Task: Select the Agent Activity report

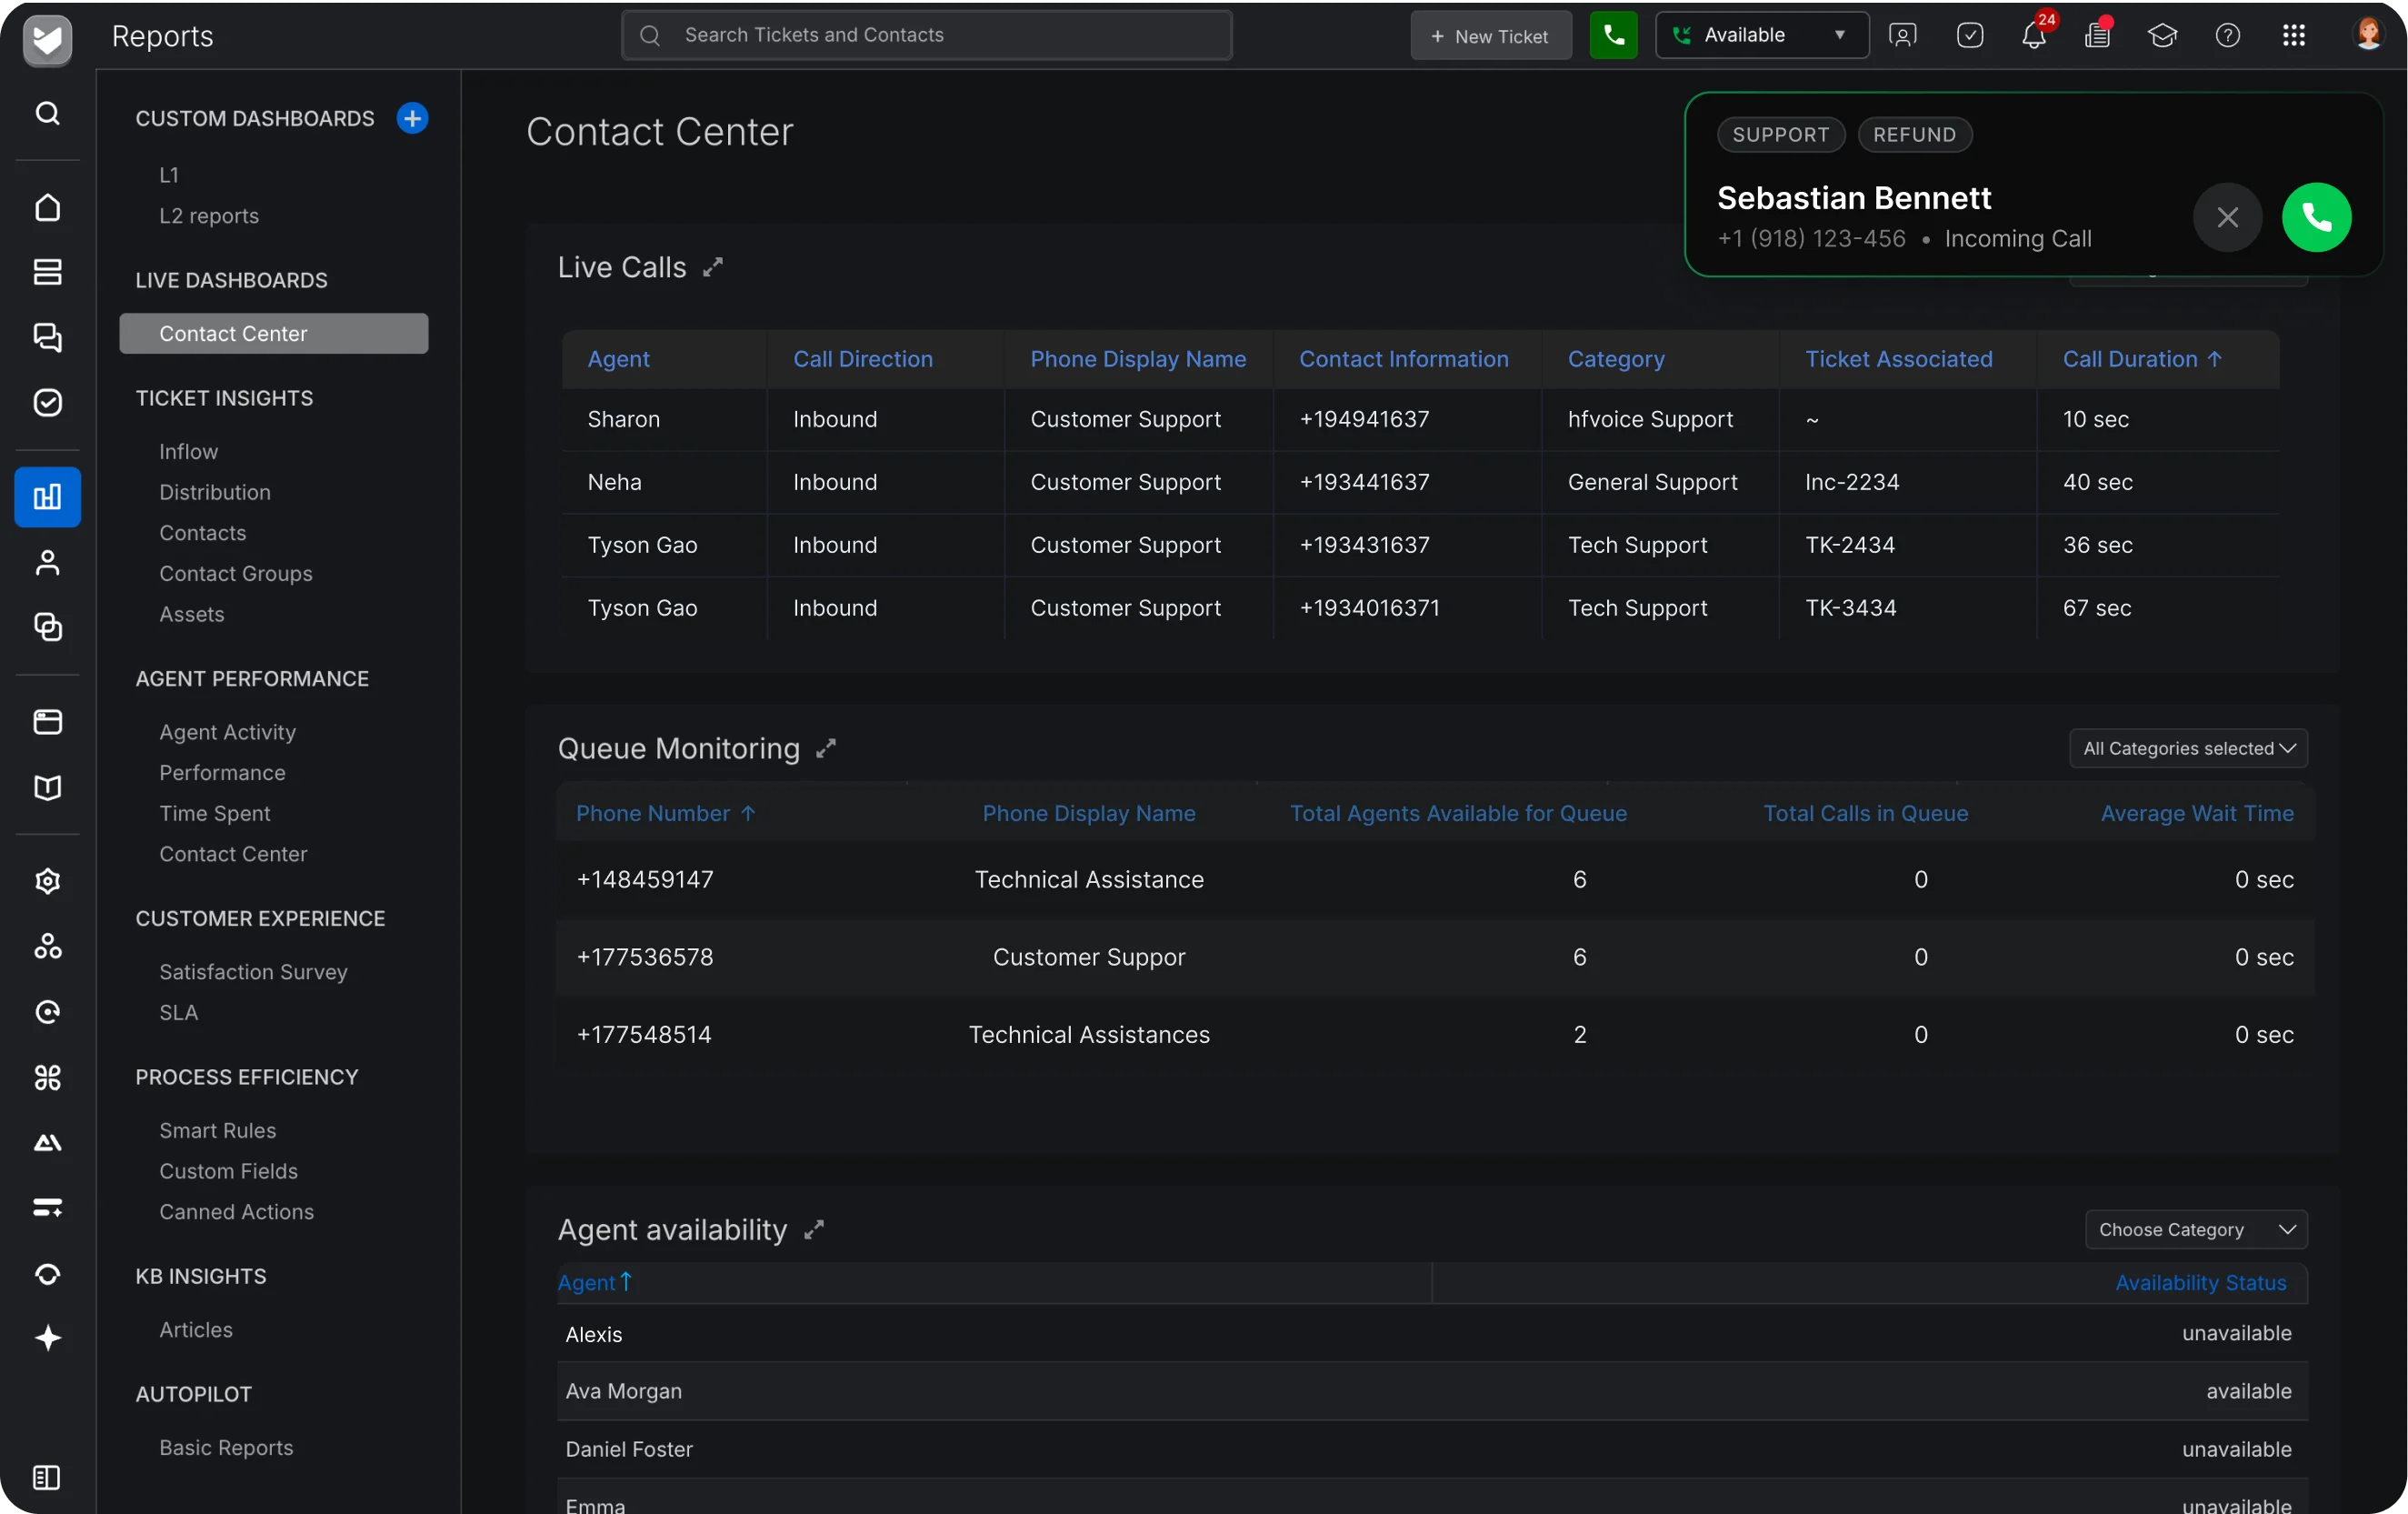Action: click(x=227, y=731)
